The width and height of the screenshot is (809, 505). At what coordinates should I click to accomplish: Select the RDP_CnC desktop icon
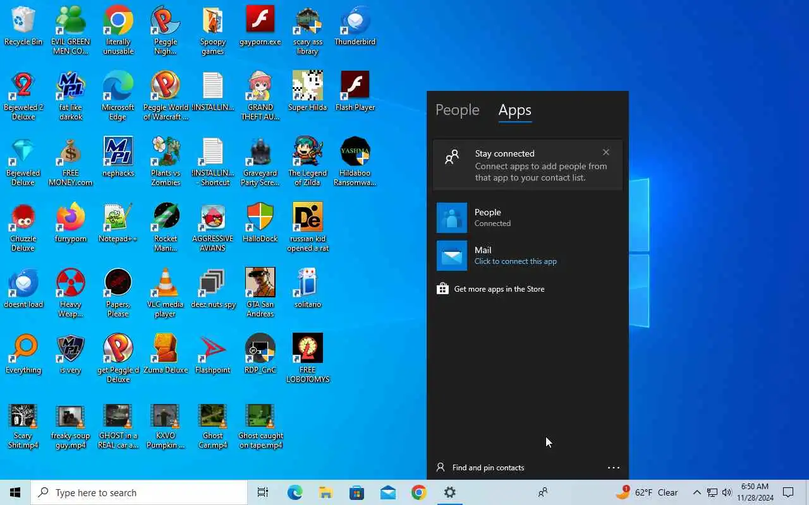(260, 355)
